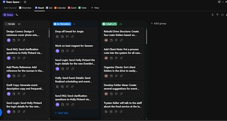
Task: Click assignee avatar on lead magnet card
Action: pyautogui.click(x=57, y=51)
